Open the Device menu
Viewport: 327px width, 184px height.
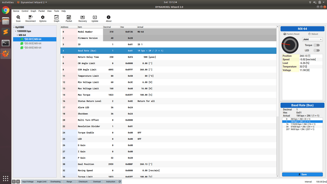pos(16,11)
